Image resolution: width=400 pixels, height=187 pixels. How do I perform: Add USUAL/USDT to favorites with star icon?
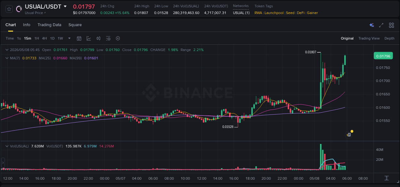[x=9, y=9]
